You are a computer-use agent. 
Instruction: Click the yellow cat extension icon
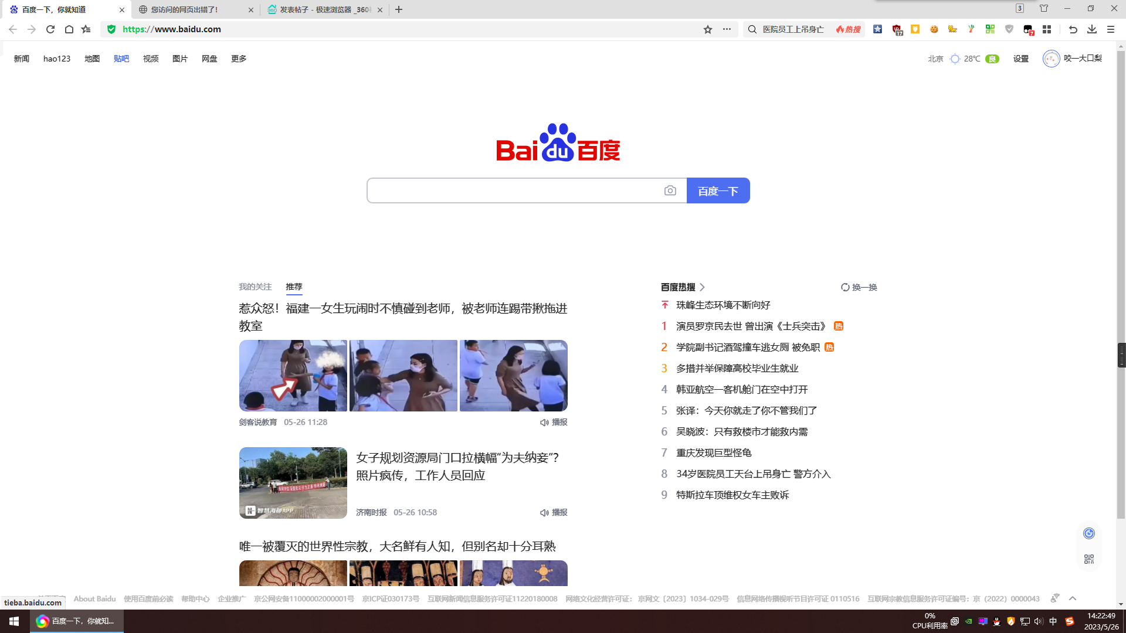tap(952, 29)
